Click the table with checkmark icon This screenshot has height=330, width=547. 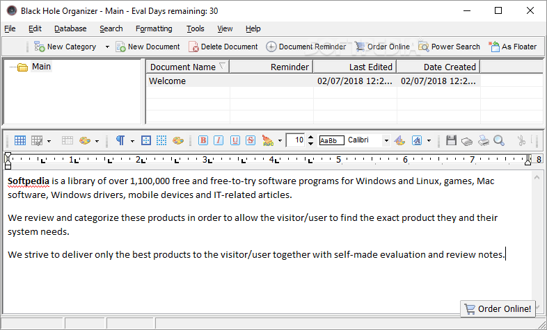click(37, 140)
